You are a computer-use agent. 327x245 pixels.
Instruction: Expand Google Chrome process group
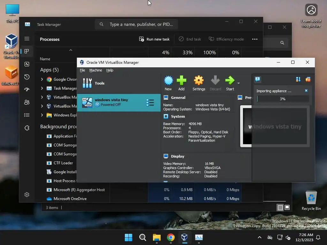click(42, 79)
